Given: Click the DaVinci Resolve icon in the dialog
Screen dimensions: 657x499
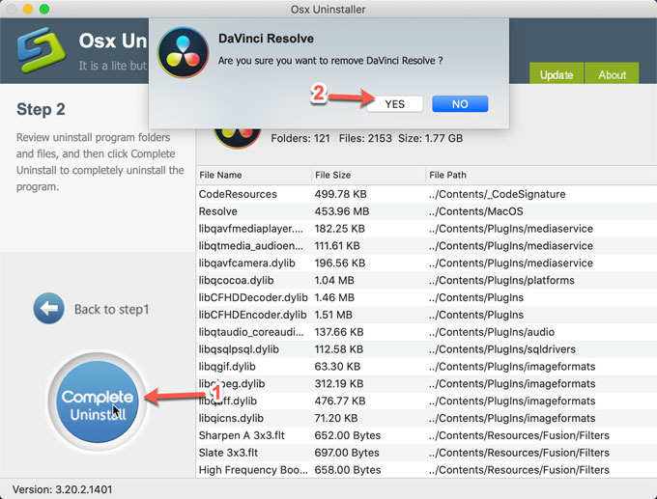Looking at the screenshot, I should tap(183, 53).
